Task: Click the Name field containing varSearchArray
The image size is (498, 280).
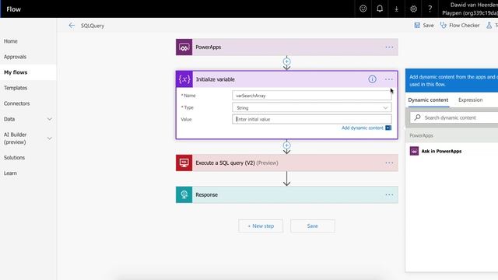Action: (311, 96)
